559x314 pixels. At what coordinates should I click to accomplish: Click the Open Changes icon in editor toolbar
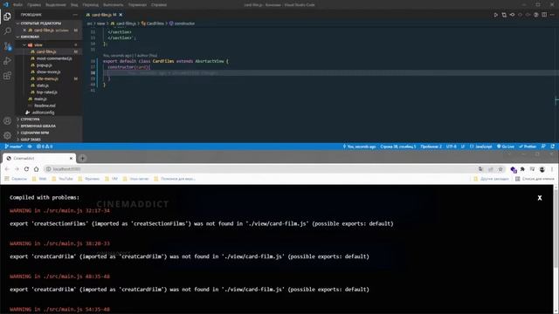click(504, 15)
